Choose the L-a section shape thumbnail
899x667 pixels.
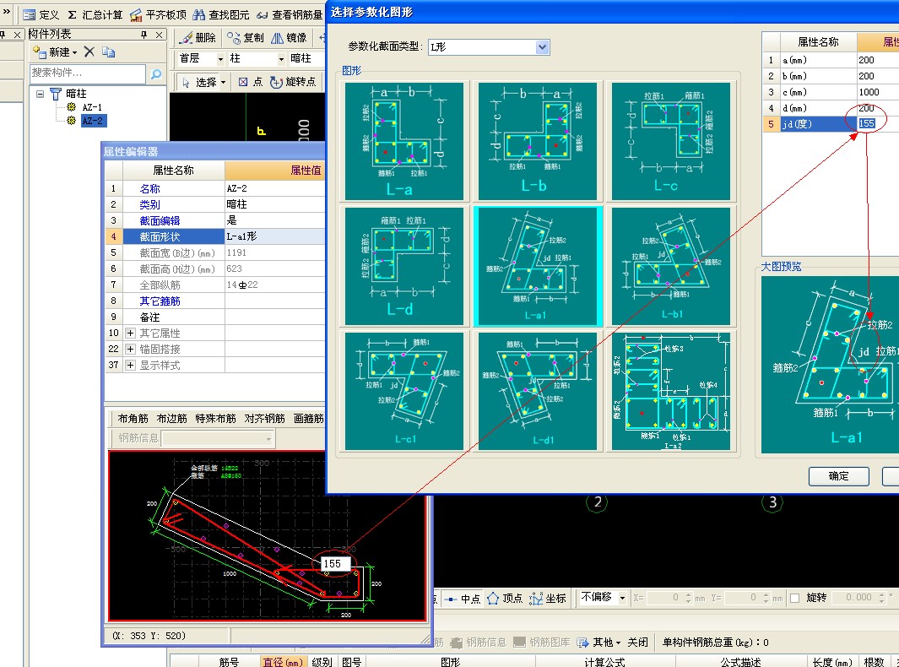click(403, 141)
